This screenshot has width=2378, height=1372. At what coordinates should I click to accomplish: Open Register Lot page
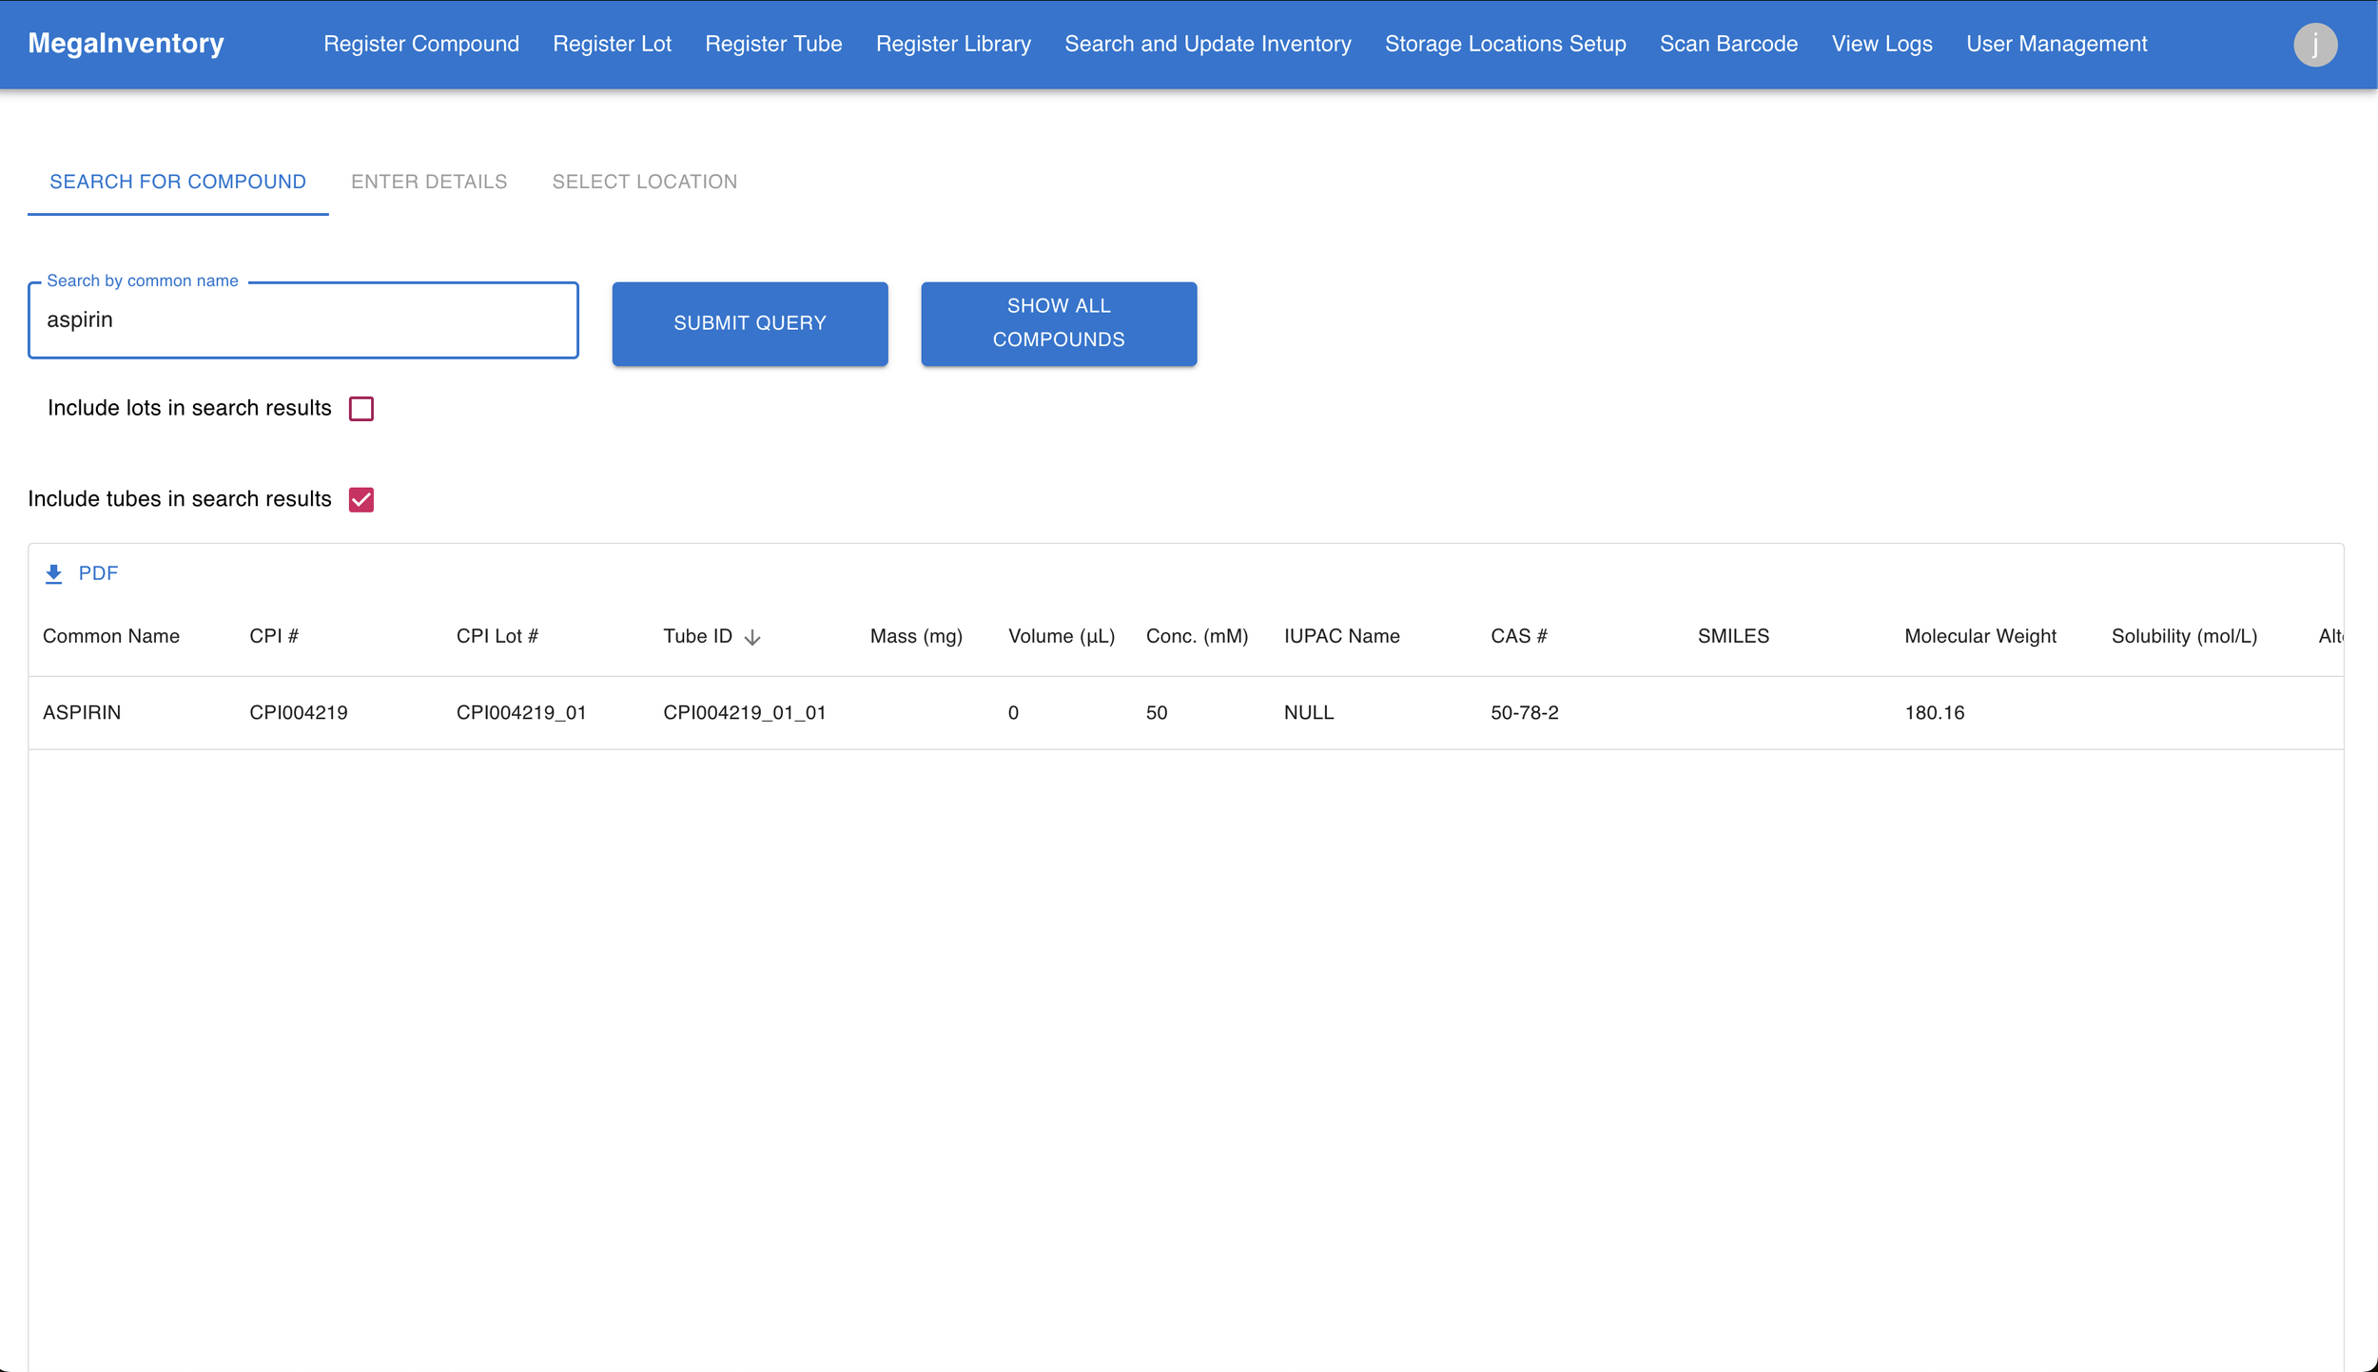613,45
